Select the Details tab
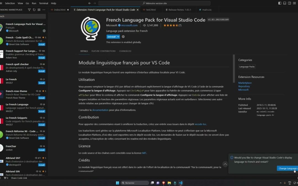This screenshot has height=186, width=298. tap(84, 51)
